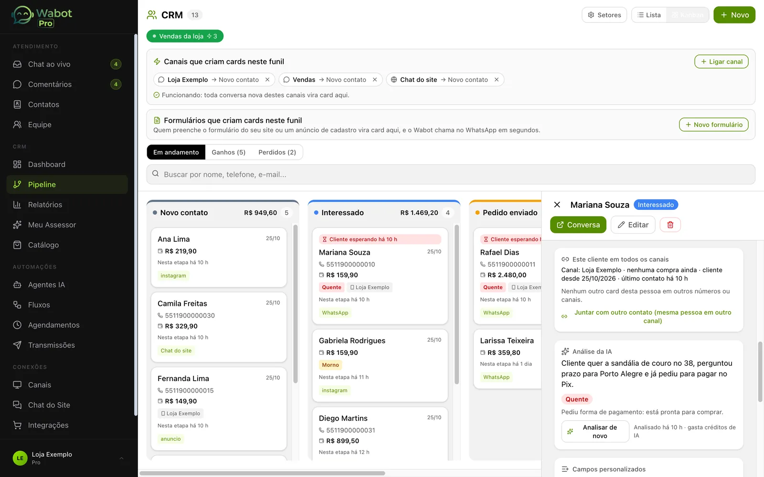Open Equipe page
Viewport: 764px width, 477px height.
click(67, 124)
